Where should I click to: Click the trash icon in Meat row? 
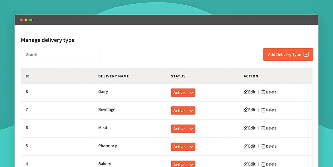tap(263, 128)
